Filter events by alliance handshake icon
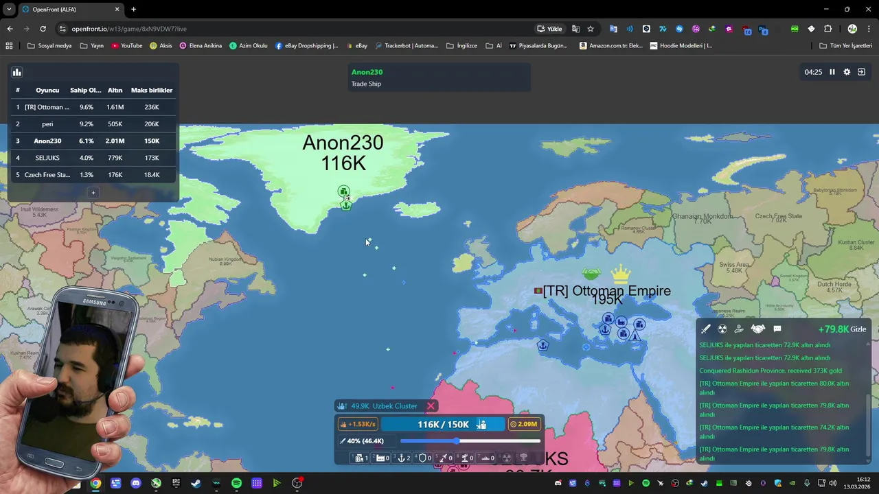Screen dimensions: 879x494 tap(757, 329)
